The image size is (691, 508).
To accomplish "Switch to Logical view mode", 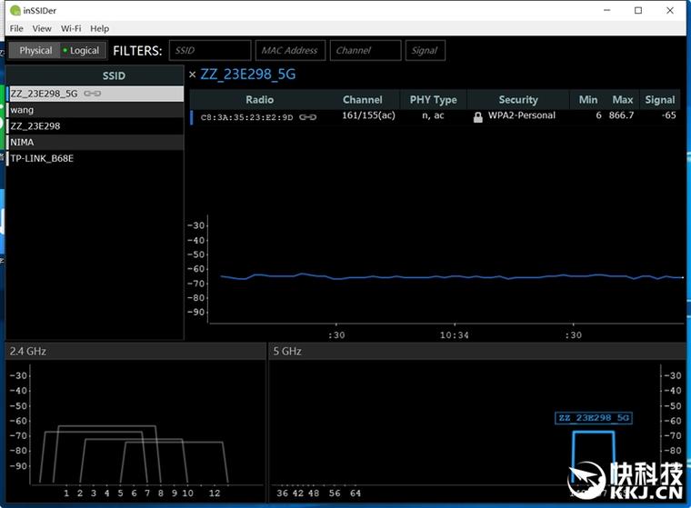I will pos(82,51).
